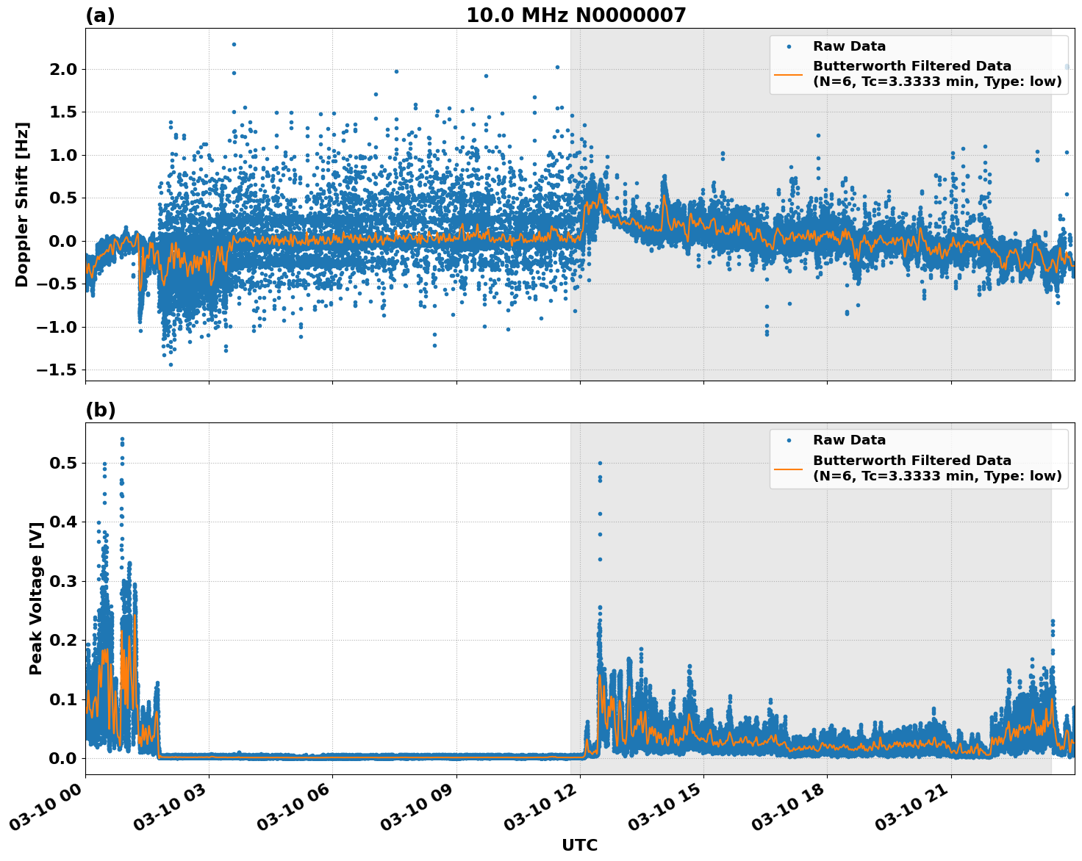
Task: Click the "2.0" tick on Doppler Shift axis
Action: tap(64, 69)
